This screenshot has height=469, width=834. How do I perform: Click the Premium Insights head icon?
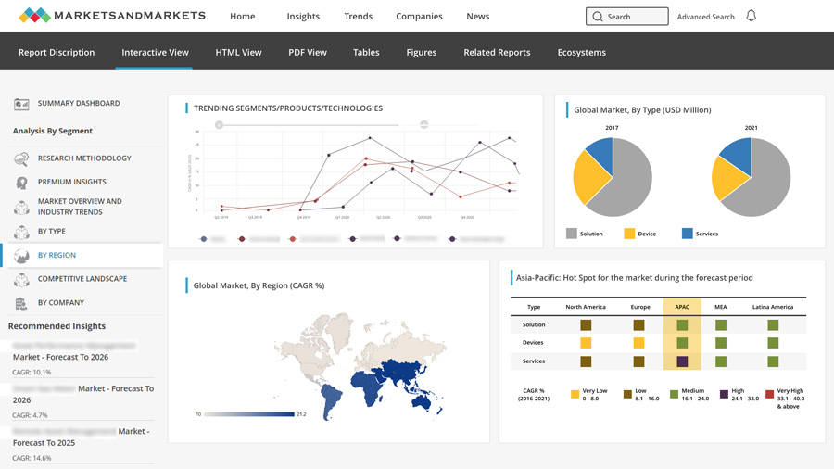(21, 183)
